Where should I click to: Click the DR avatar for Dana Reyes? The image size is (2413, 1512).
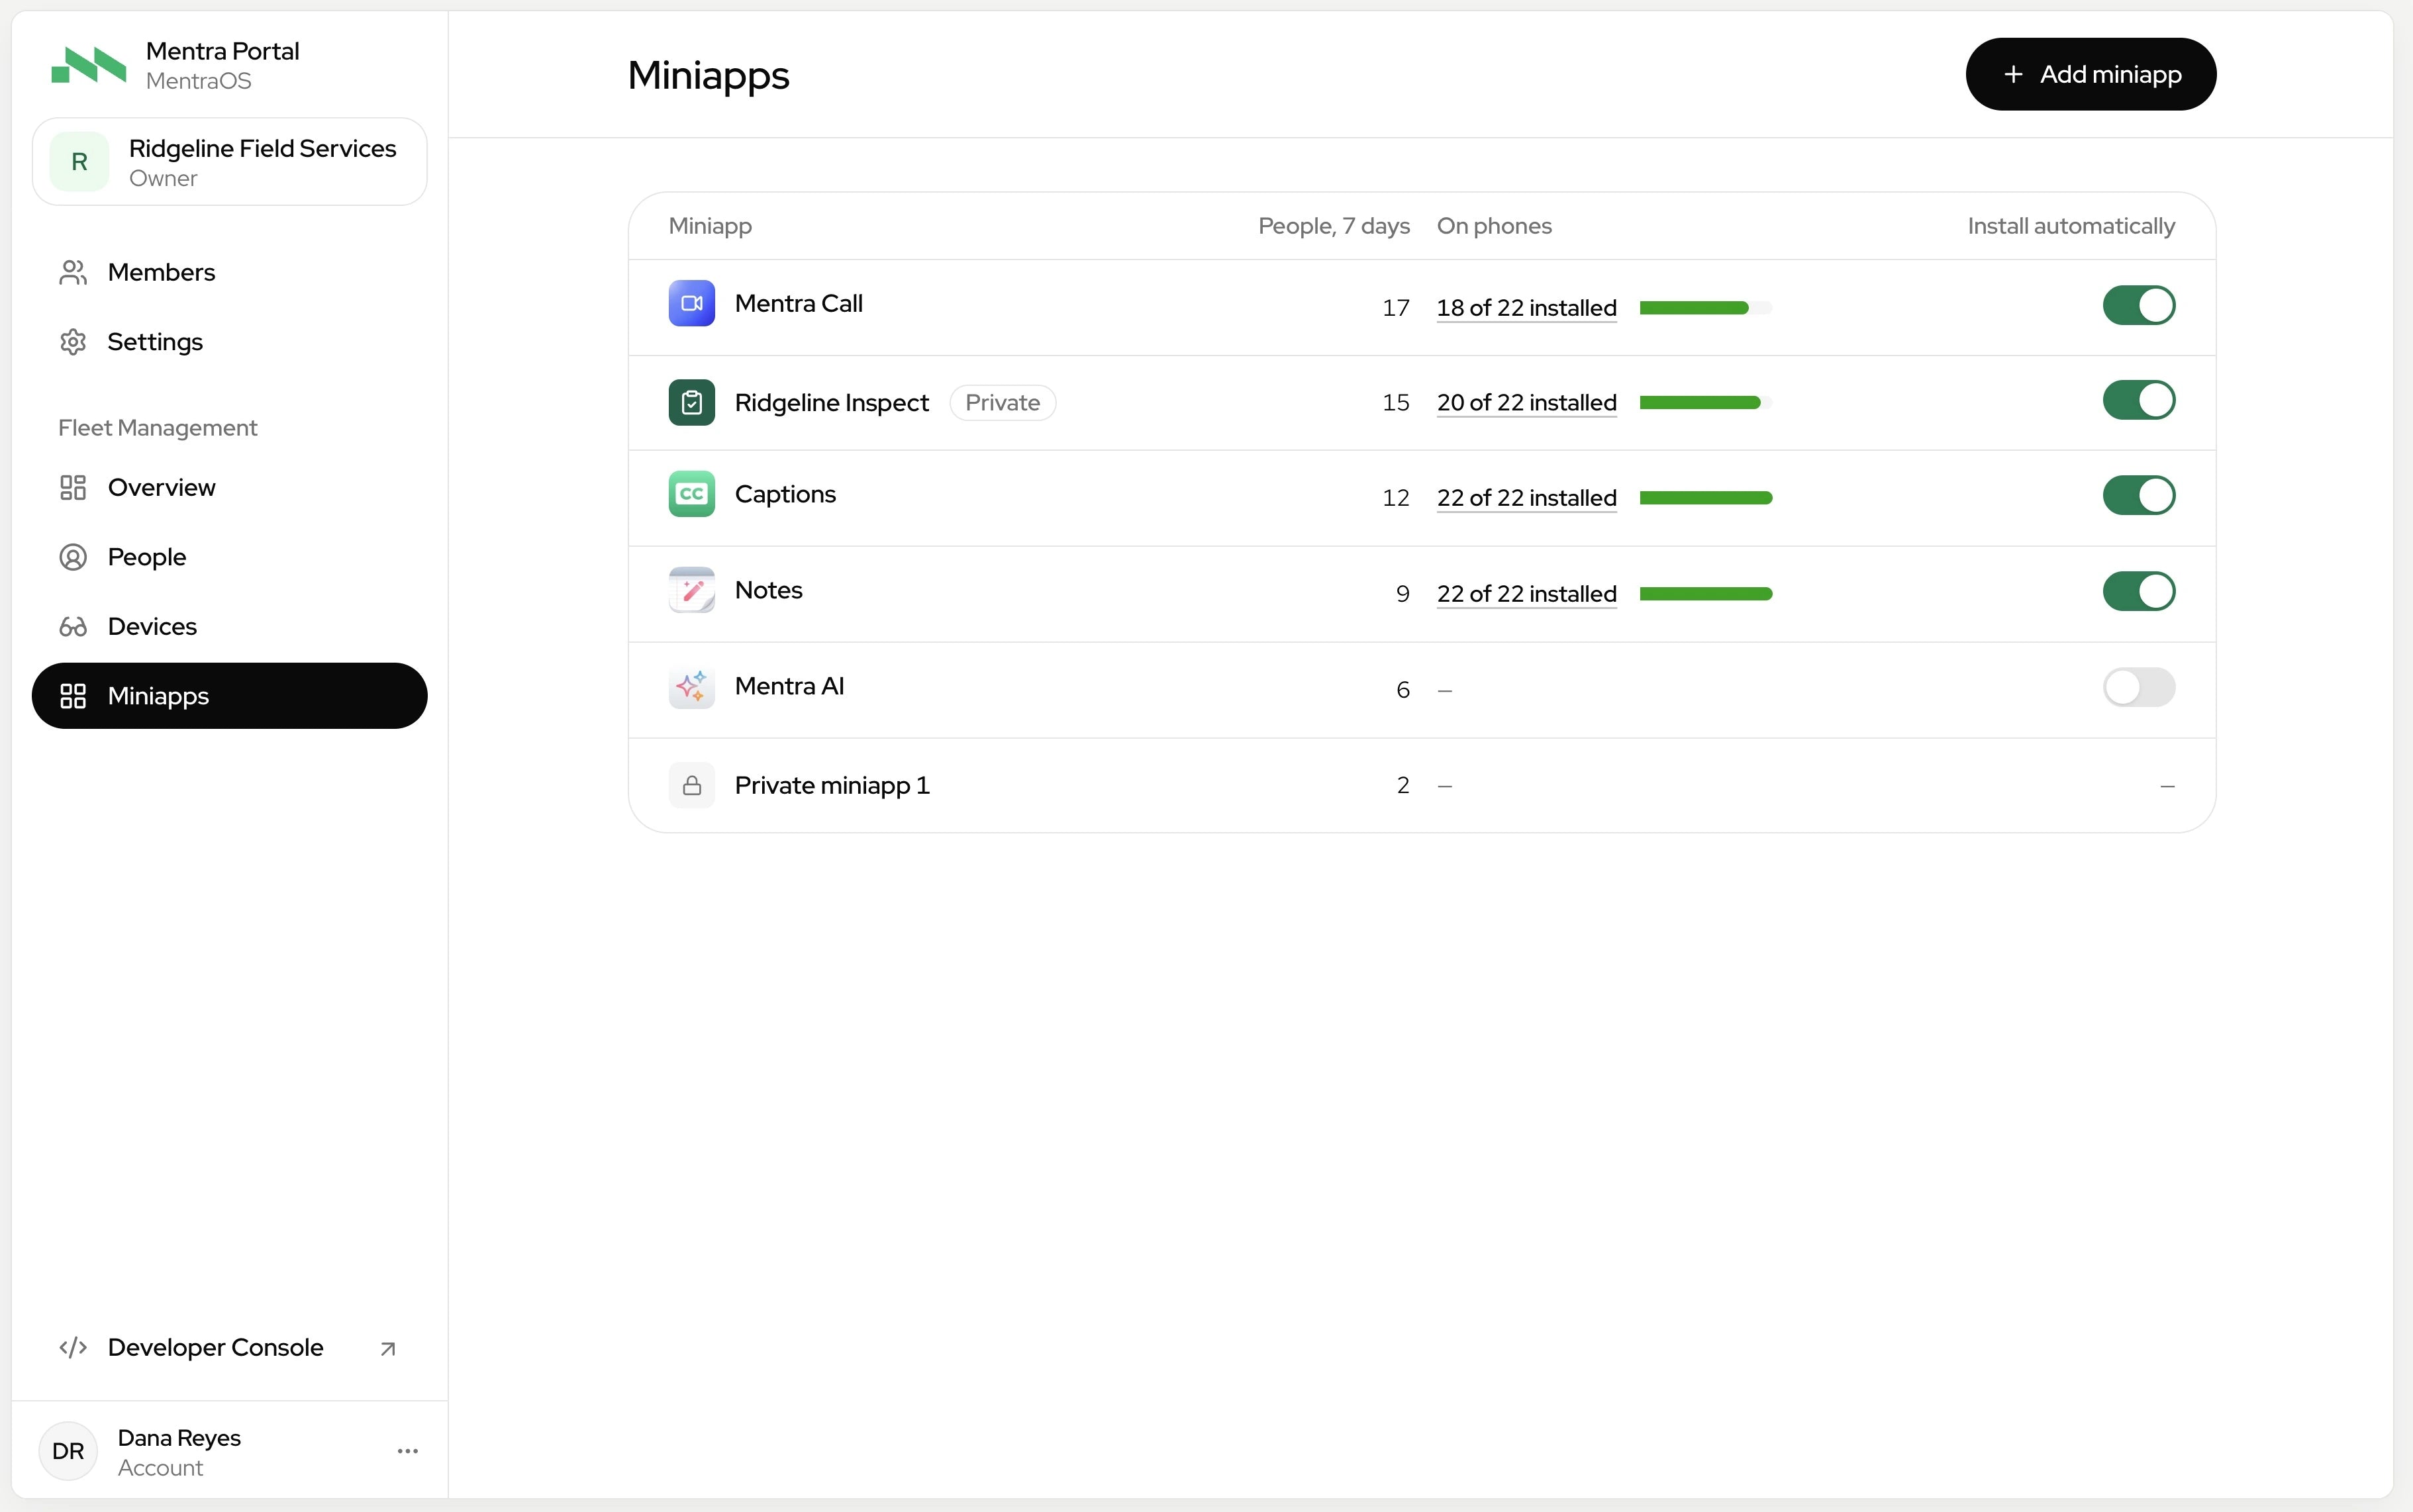(68, 1451)
